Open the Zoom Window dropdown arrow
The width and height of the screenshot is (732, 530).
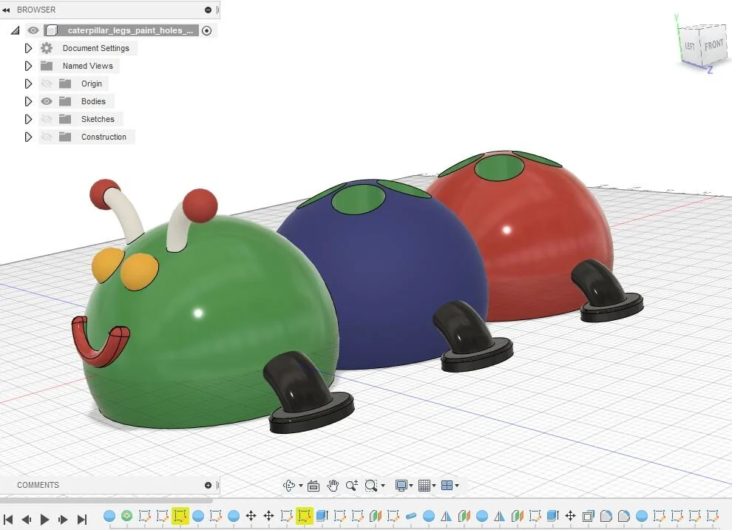pyautogui.click(x=383, y=486)
